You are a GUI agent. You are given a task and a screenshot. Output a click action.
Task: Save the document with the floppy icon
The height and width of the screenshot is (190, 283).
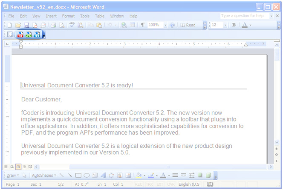(26, 25)
